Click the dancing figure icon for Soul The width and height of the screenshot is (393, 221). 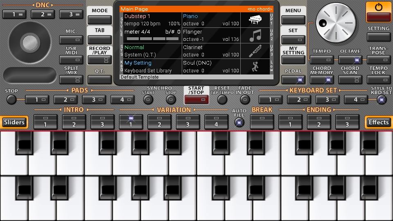255,67
